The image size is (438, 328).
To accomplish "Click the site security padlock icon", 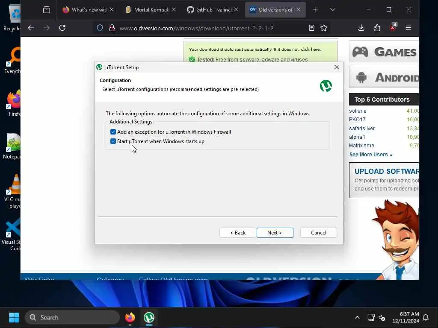I will tap(112, 28).
